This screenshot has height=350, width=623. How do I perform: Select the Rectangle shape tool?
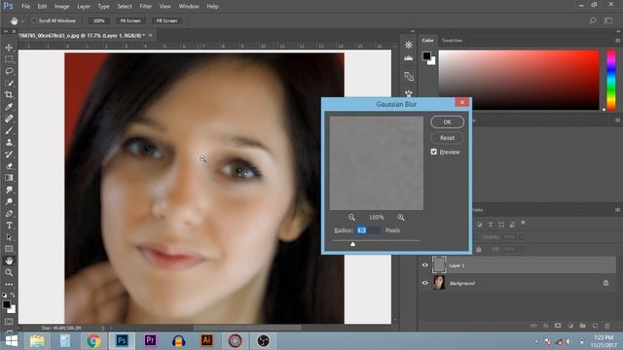click(9, 249)
